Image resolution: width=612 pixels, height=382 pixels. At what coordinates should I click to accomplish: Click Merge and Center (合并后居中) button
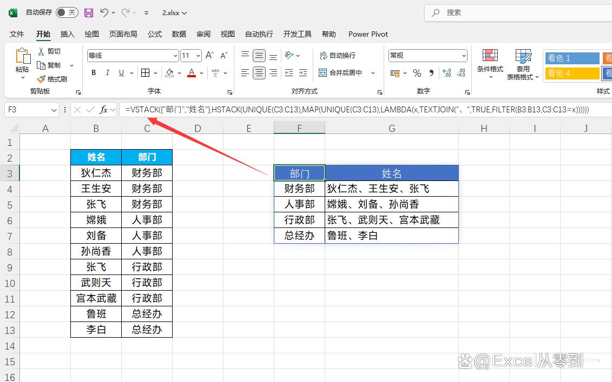click(x=340, y=73)
